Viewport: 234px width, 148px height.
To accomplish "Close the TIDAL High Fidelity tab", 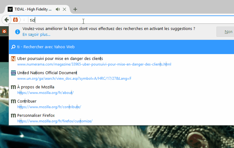I will (64, 9).
